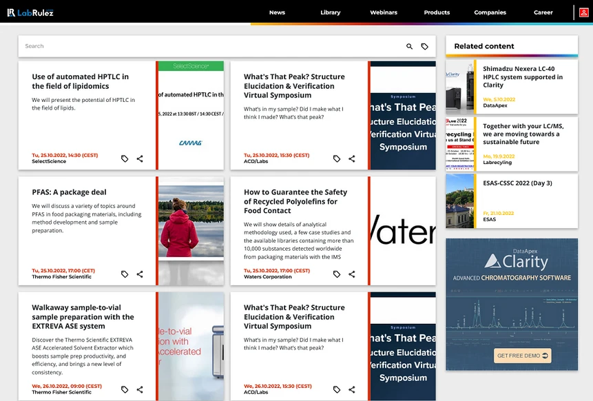Tag the automated HPTLC lipidomics webinar

125,158
